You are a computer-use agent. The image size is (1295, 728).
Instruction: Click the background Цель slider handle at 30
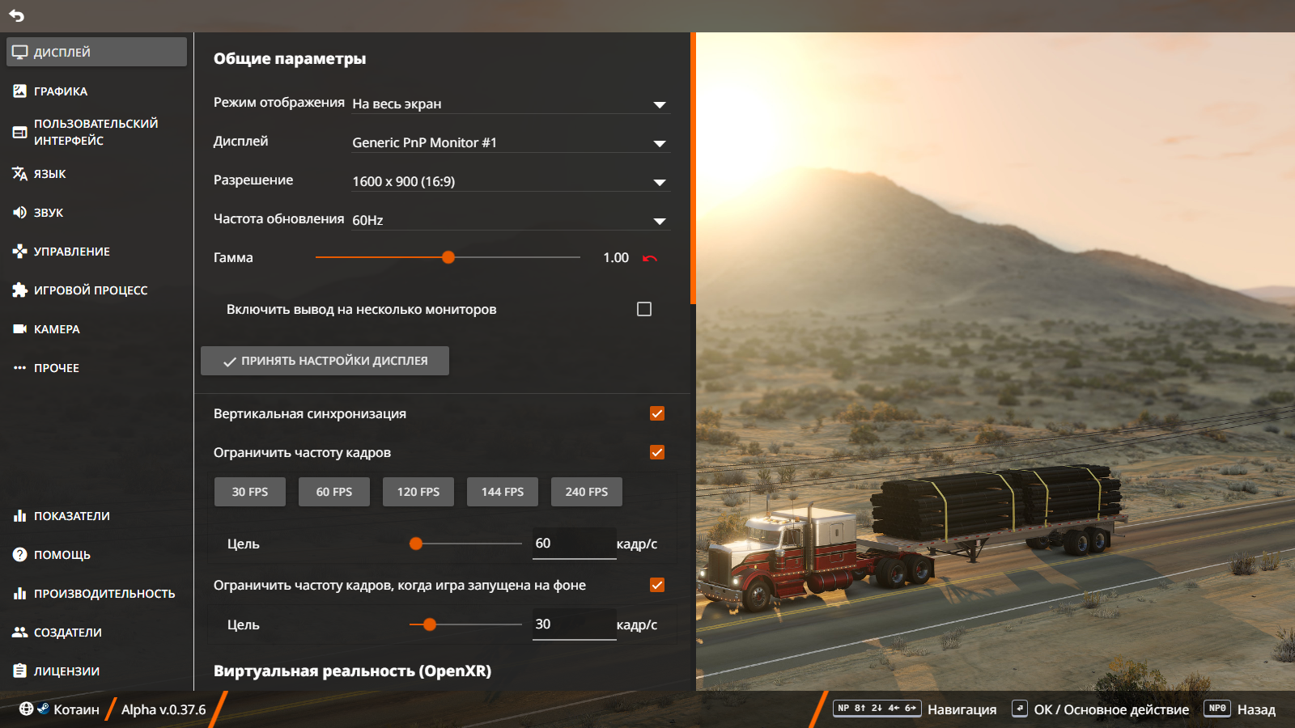point(430,624)
